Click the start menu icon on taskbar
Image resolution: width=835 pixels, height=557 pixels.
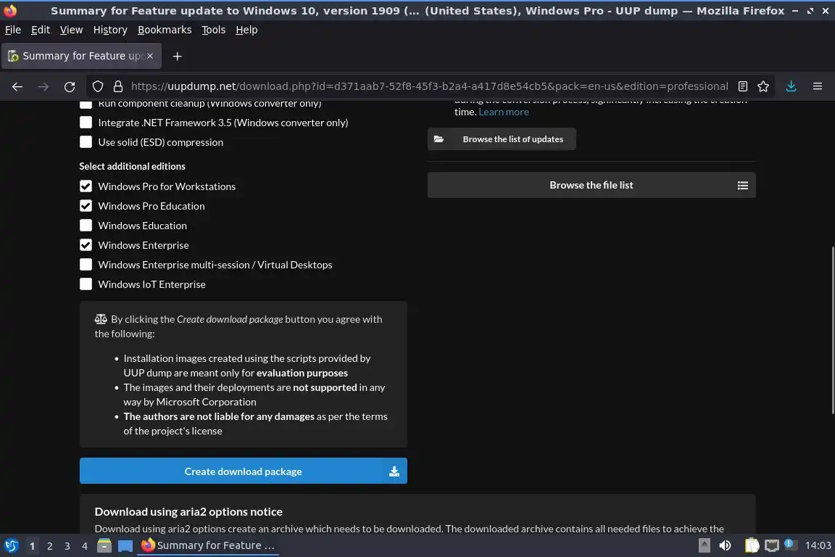[11, 545]
